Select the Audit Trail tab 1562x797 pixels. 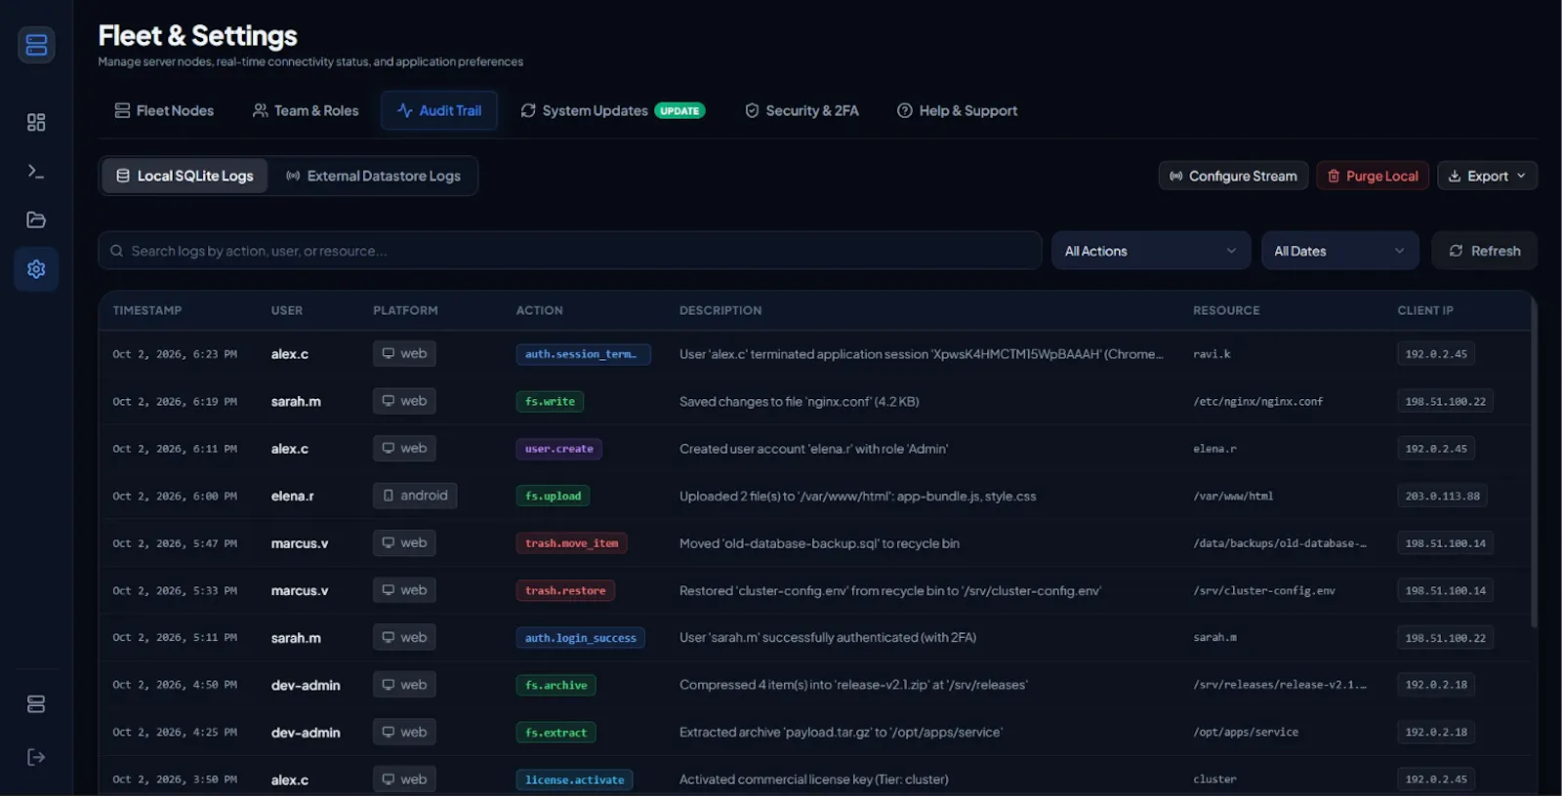click(x=439, y=110)
